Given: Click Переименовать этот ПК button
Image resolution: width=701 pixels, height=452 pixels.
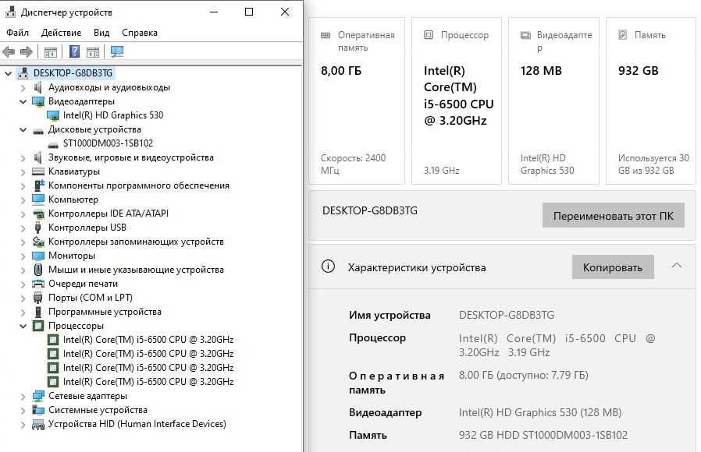Looking at the screenshot, I should point(613,216).
